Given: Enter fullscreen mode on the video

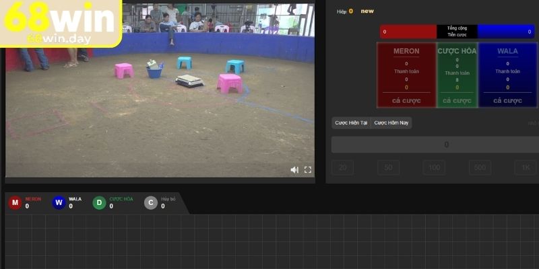Looking at the screenshot, I should click(x=308, y=169).
